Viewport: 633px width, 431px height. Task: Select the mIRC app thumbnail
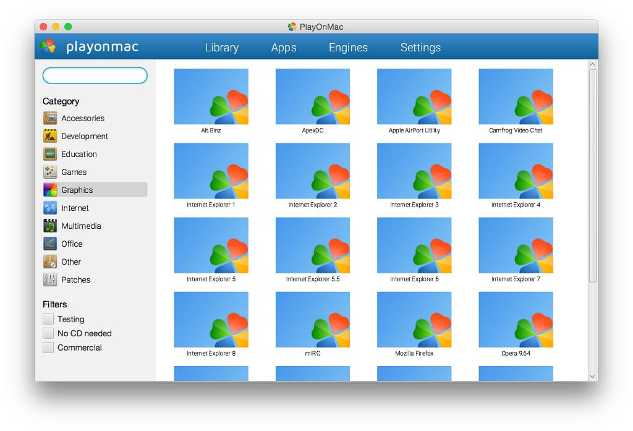[313, 320]
